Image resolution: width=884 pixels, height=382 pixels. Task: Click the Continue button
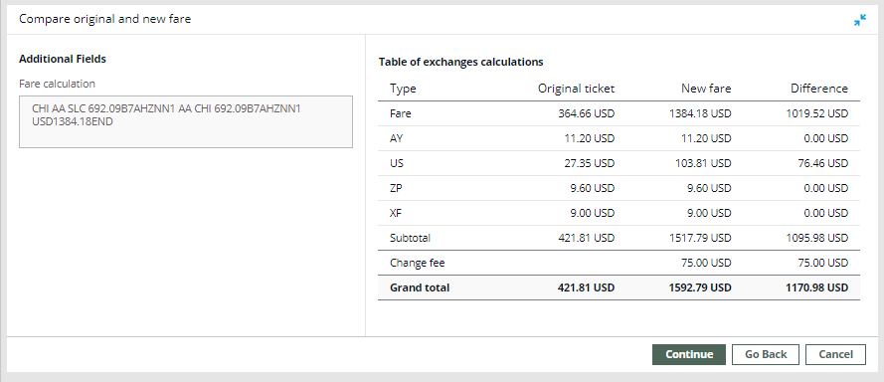coord(689,354)
